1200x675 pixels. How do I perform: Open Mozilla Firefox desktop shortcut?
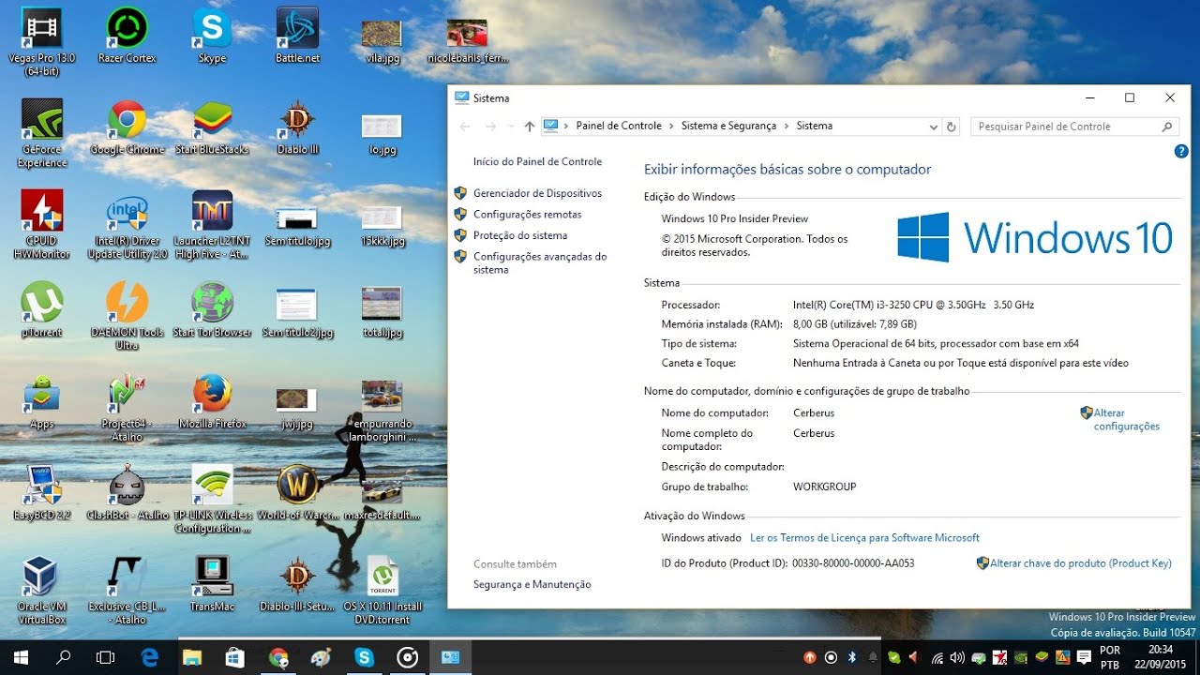[212, 401]
